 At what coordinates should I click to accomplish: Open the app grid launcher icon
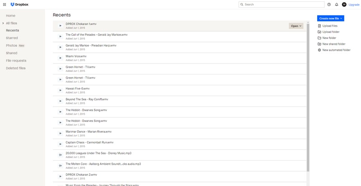coord(5,5)
